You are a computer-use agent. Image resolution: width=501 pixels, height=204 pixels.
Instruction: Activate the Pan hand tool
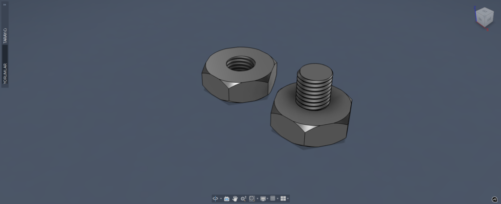235,199
